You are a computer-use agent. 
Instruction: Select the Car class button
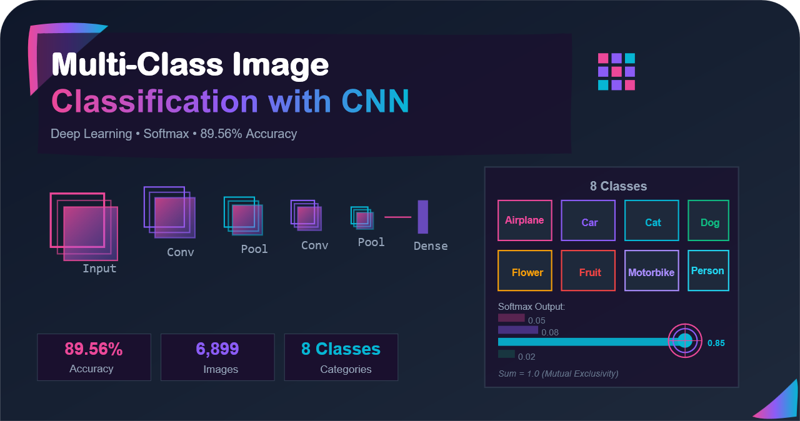[x=587, y=220]
